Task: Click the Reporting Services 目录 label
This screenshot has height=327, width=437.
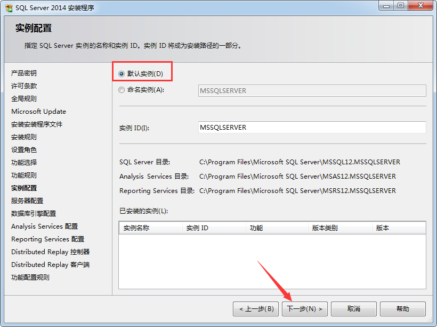Action: pos(157,191)
